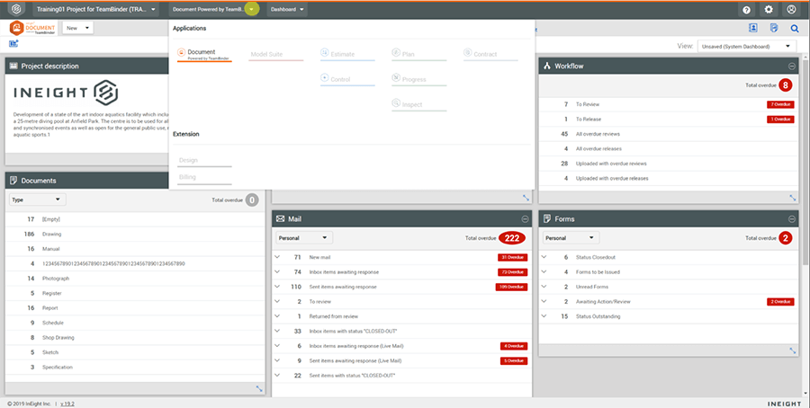Open the View Unsaved (System Dashboard) dropdown

tap(746, 47)
